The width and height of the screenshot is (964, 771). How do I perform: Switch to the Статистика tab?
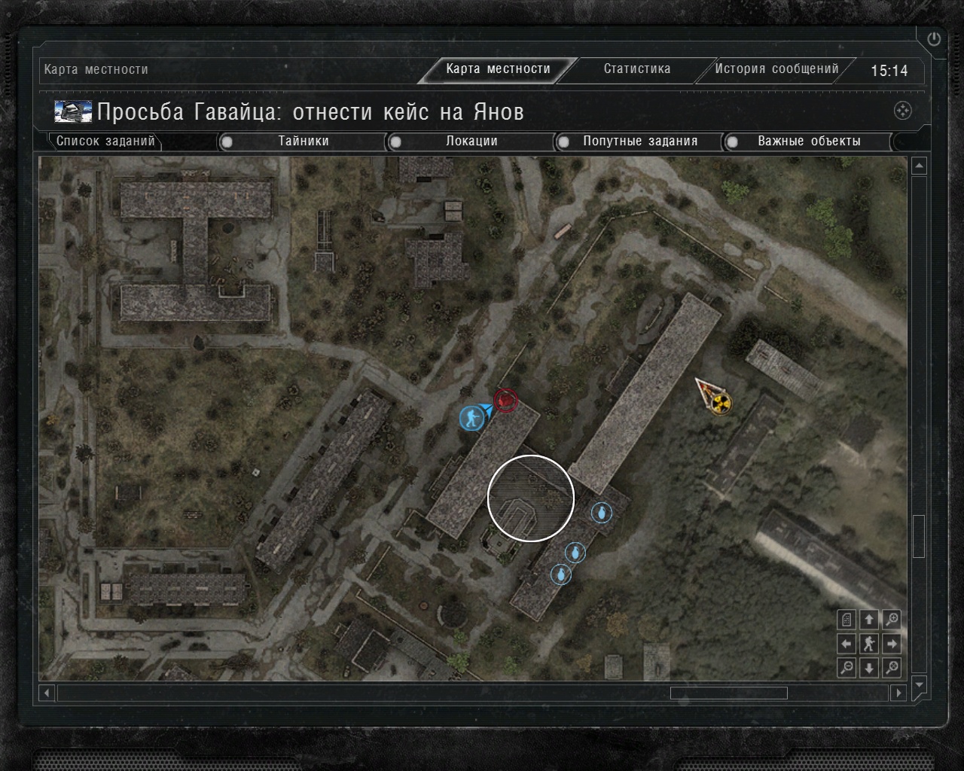coord(637,69)
